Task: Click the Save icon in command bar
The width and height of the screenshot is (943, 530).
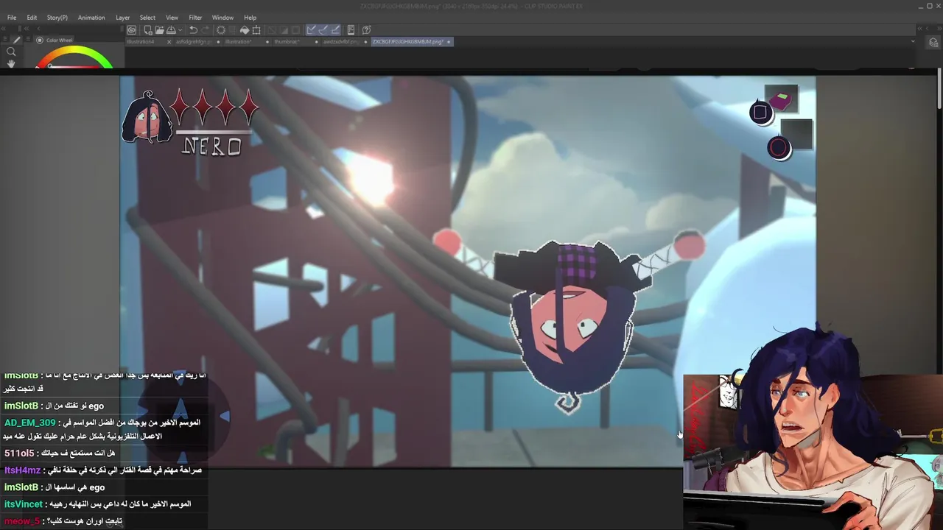Action: 171,30
